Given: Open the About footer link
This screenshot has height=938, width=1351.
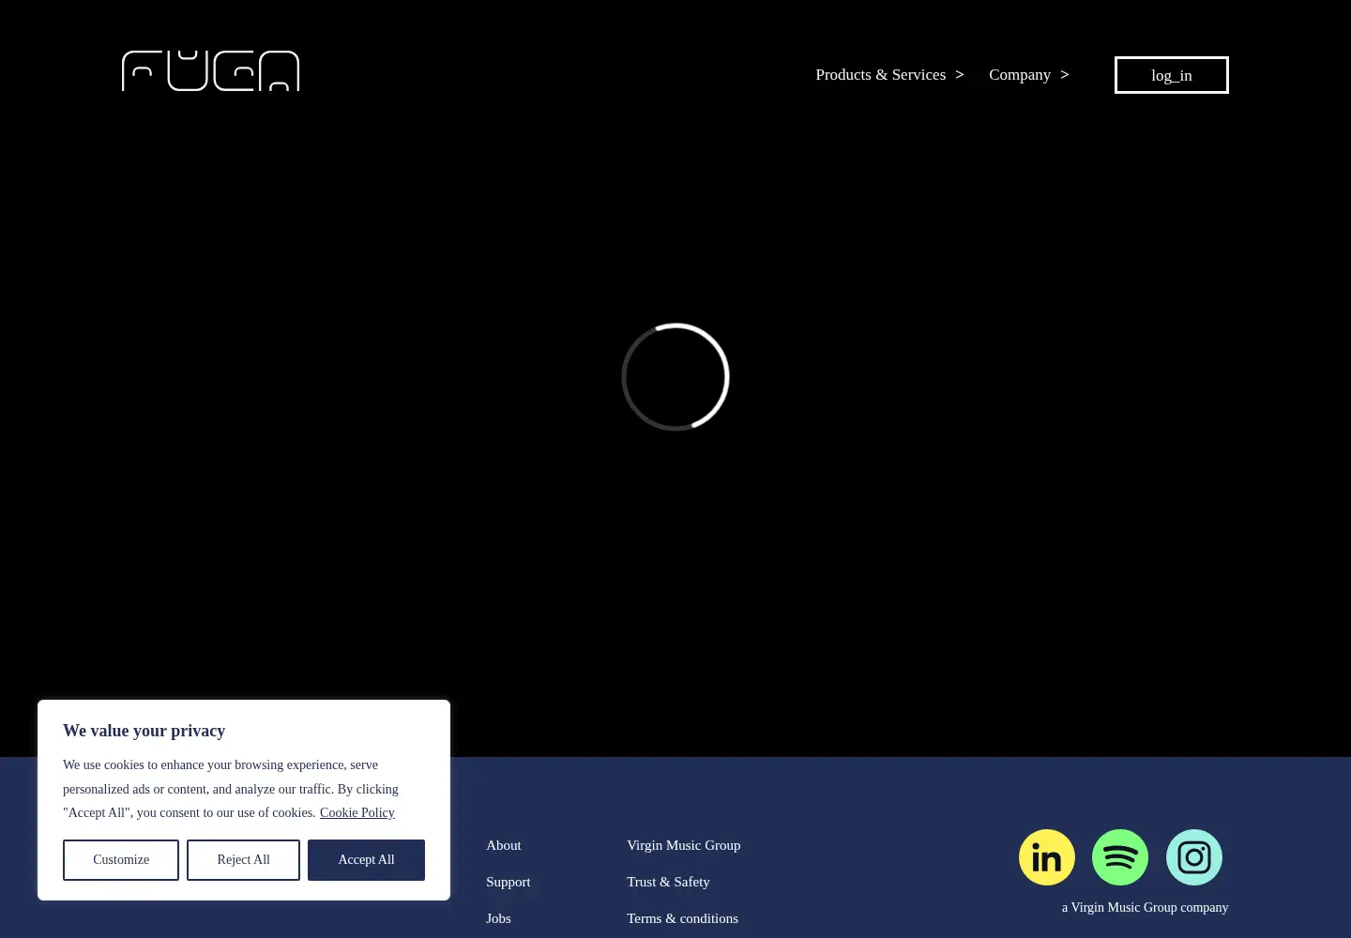Looking at the screenshot, I should click(x=504, y=845).
